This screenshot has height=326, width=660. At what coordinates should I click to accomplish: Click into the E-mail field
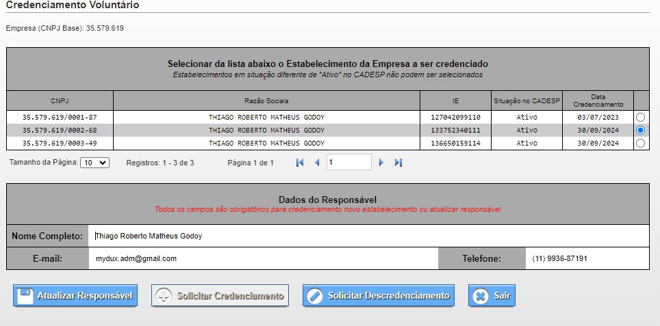coord(263,259)
